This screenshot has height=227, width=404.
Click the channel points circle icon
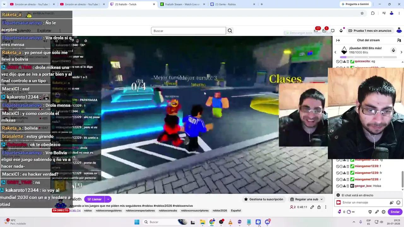coord(349,212)
